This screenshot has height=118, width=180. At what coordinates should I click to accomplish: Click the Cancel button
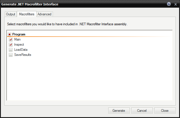pos(142,111)
